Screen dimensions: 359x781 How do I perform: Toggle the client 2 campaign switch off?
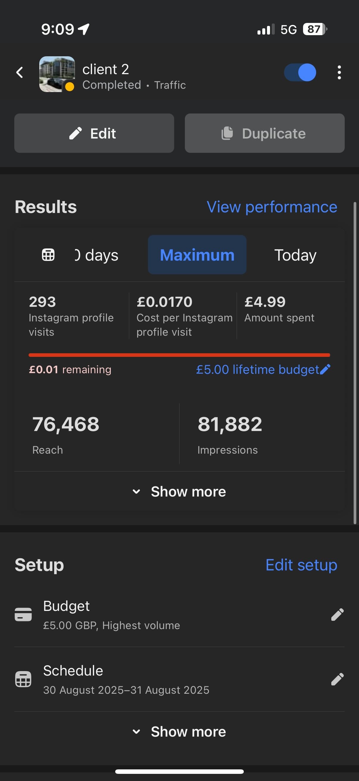300,72
